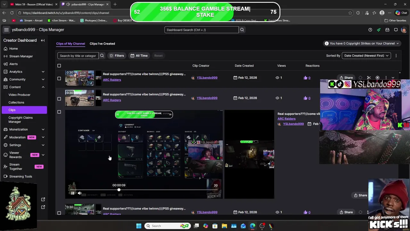Click the green sparkle icon in header
This screenshot has width=410, height=231.
(379, 30)
